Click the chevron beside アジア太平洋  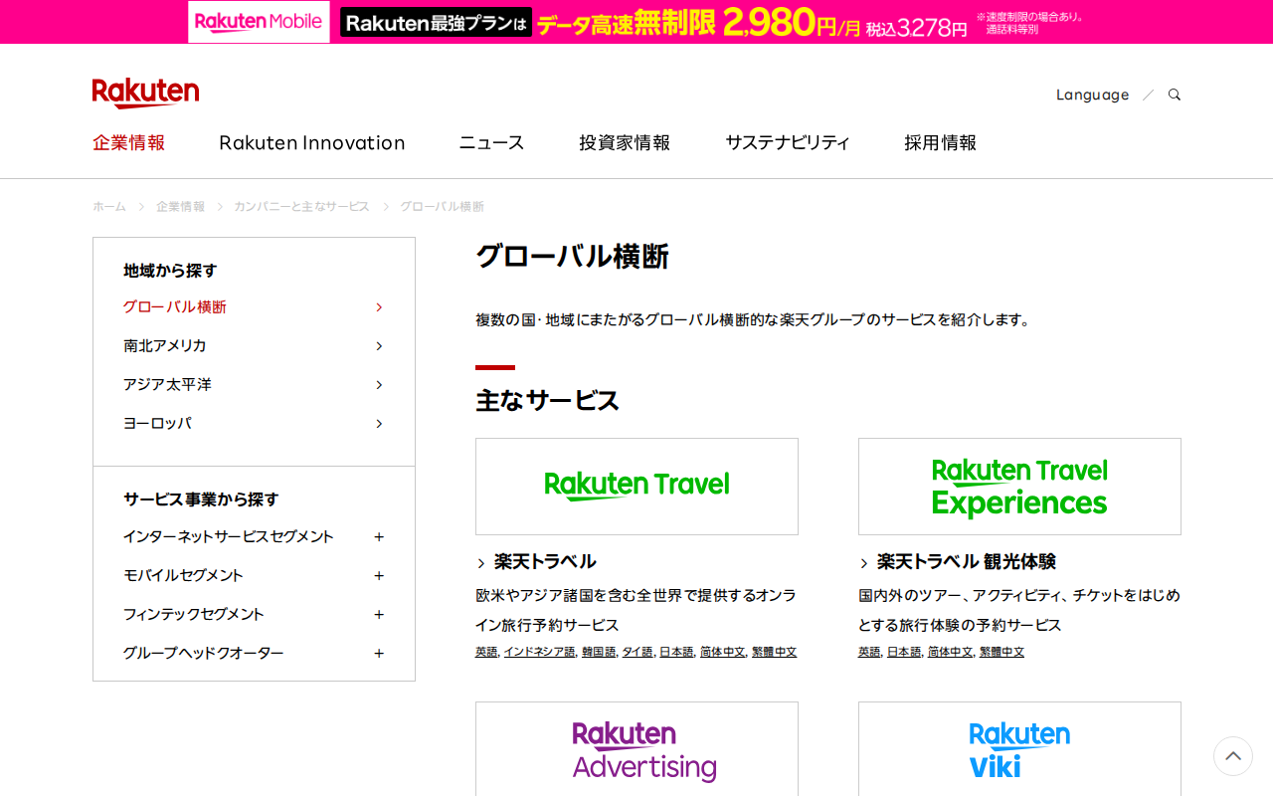click(x=379, y=384)
